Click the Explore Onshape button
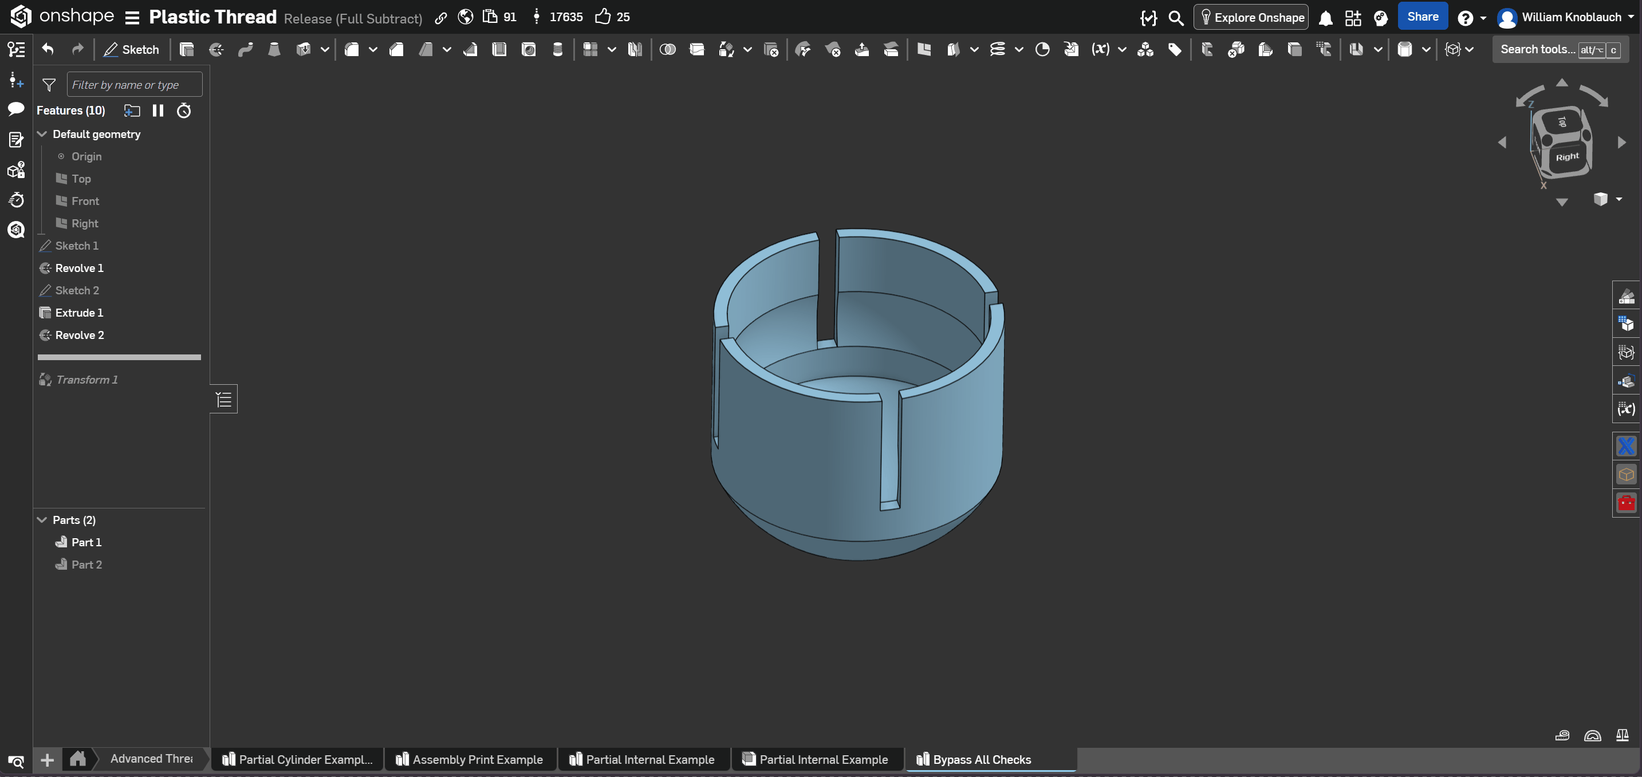 1251,17
